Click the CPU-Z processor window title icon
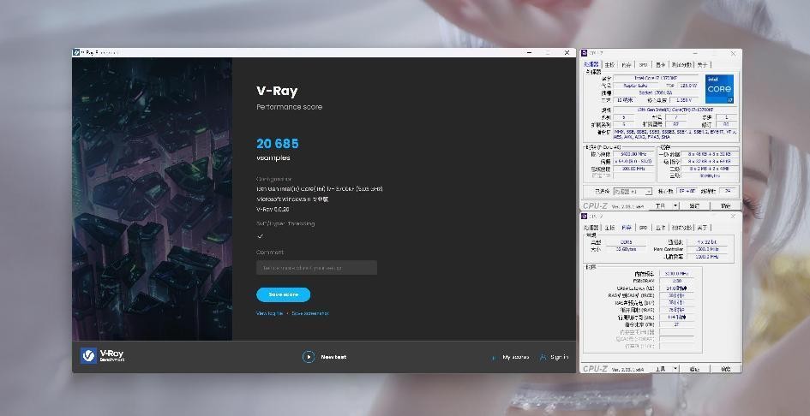 585,53
